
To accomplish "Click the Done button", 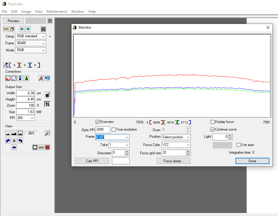I will pos(252,161).
